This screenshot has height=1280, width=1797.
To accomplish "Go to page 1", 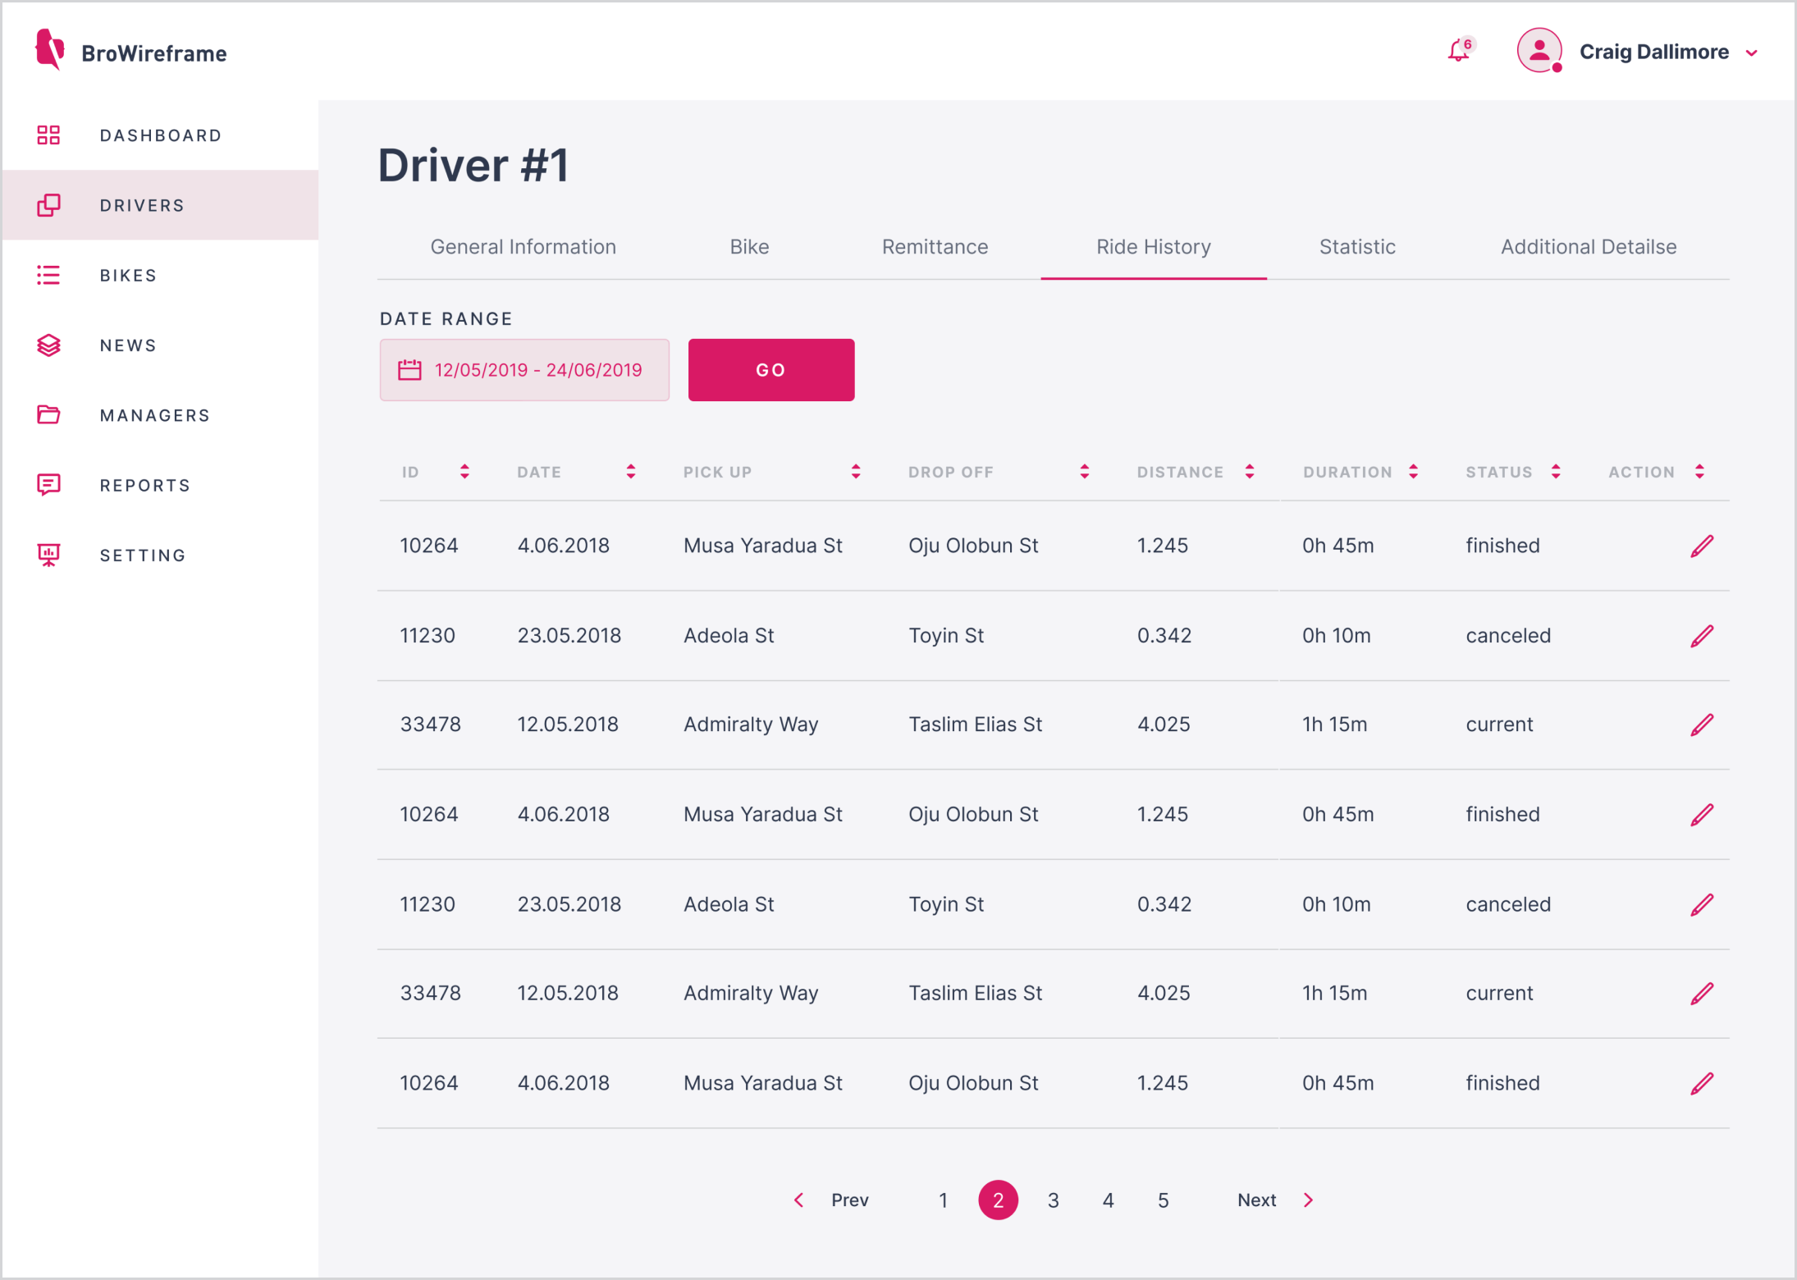I will (x=943, y=1200).
